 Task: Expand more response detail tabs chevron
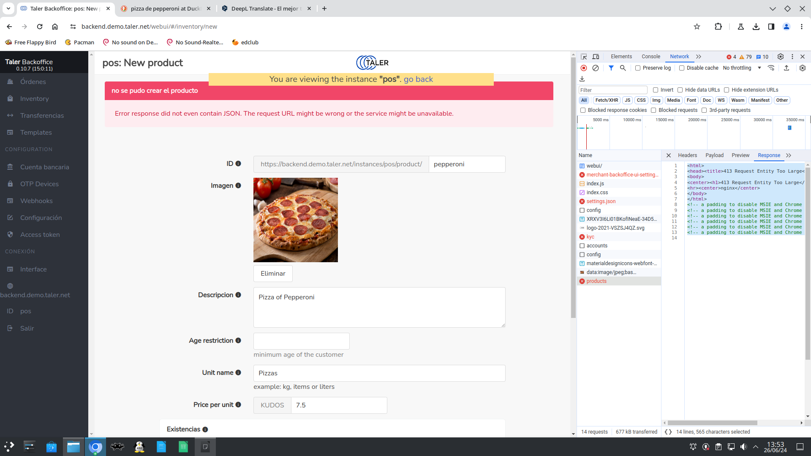click(789, 155)
